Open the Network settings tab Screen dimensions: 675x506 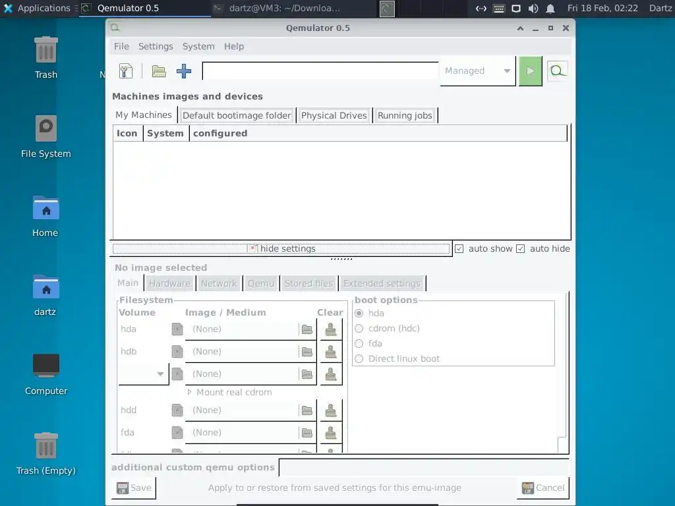click(x=219, y=283)
